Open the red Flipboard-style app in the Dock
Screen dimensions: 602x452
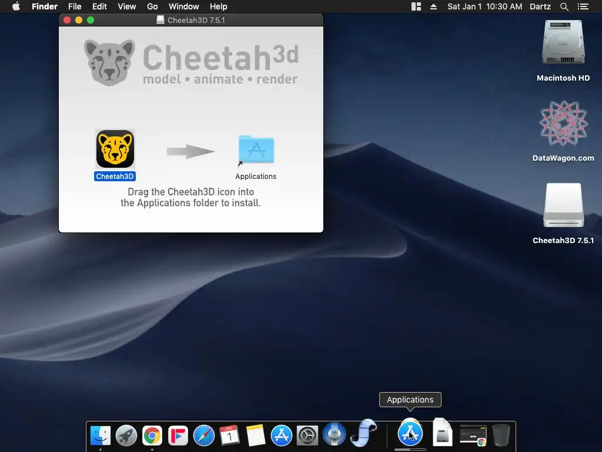(178, 436)
